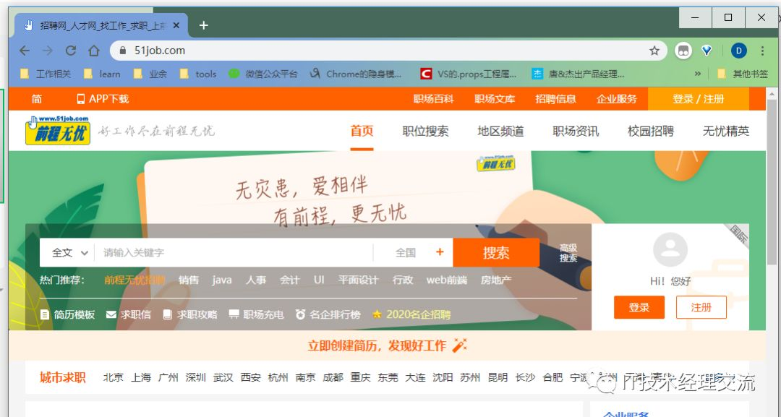This screenshot has width=781, height=417.
Task: Open 职场文库 in the top bar
Action: [495, 99]
